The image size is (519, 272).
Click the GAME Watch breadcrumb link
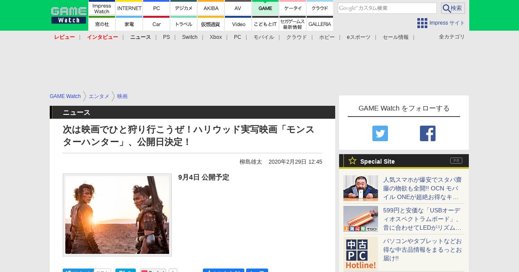click(x=65, y=96)
